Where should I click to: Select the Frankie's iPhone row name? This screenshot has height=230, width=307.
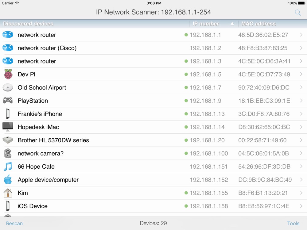pyautogui.click(x=40, y=114)
